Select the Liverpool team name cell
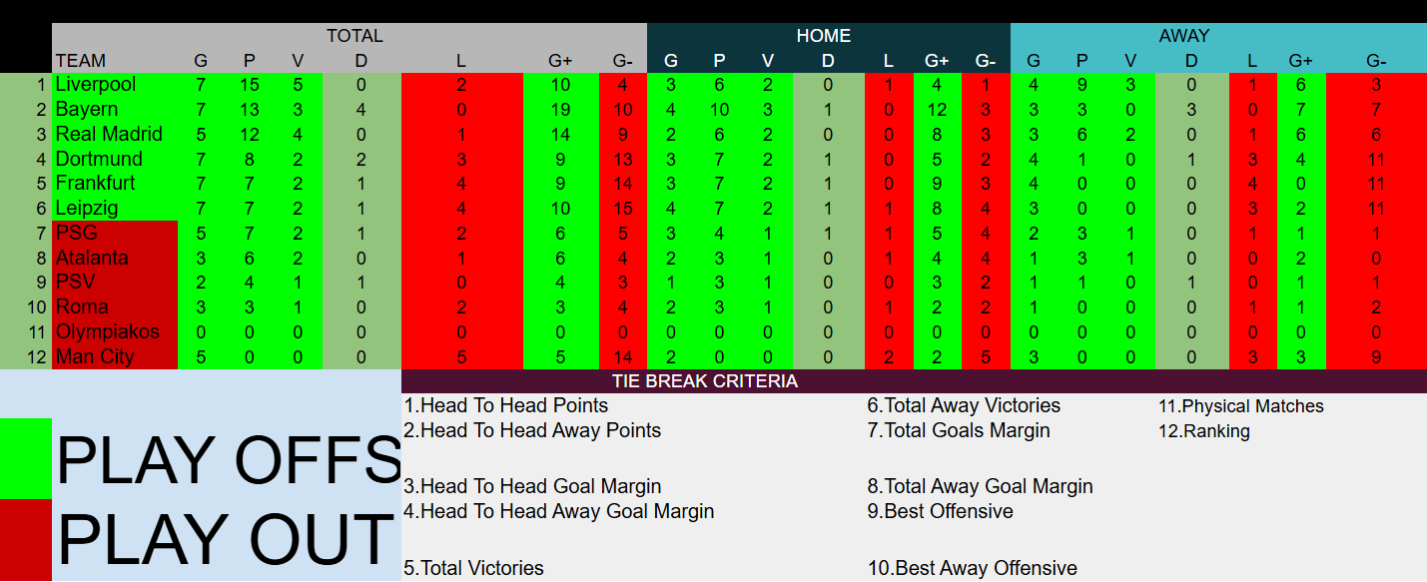Image resolution: width=1427 pixels, height=582 pixels. click(115, 85)
